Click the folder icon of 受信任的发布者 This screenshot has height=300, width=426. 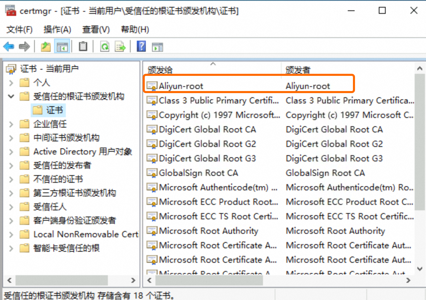point(24,166)
